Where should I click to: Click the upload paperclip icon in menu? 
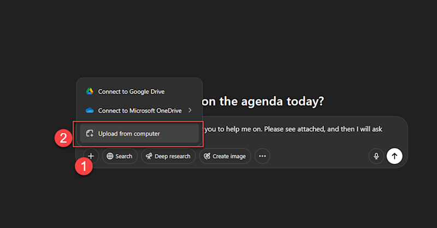pyautogui.click(x=90, y=133)
